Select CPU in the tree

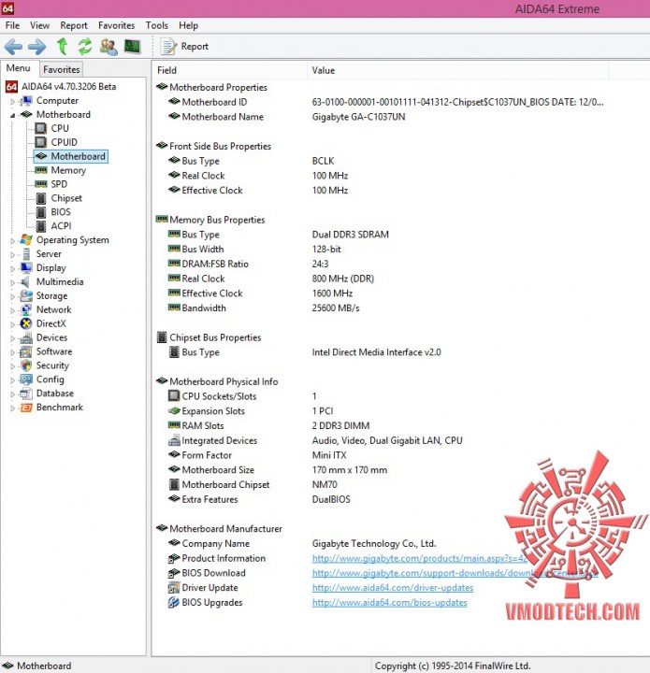point(60,128)
